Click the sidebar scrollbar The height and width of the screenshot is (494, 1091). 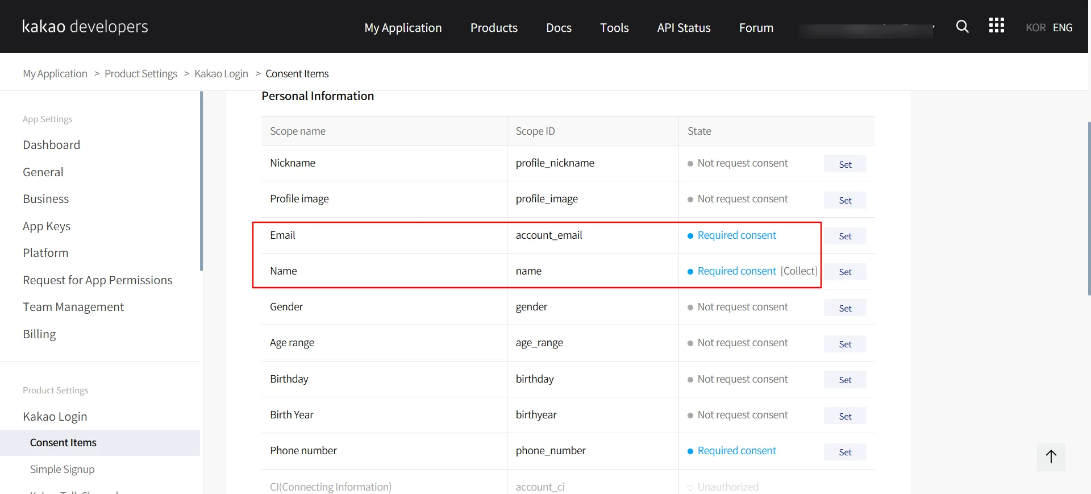tap(201, 181)
